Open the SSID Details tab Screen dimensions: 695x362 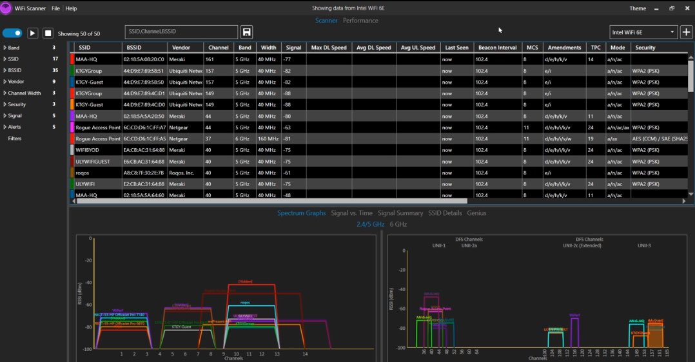[x=445, y=213]
